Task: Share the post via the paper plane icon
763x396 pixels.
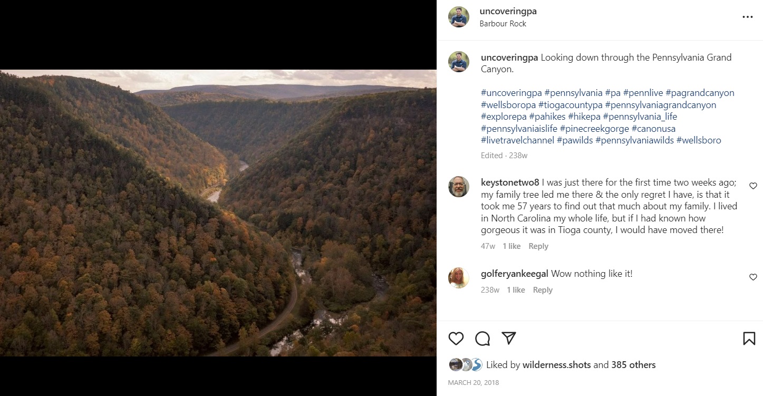Action: (508, 339)
